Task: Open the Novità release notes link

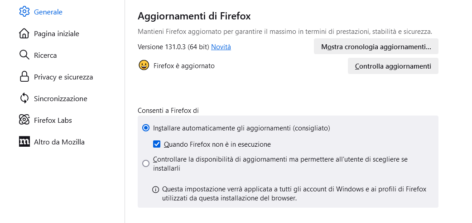Action: pyautogui.click(x=221, y=46)
